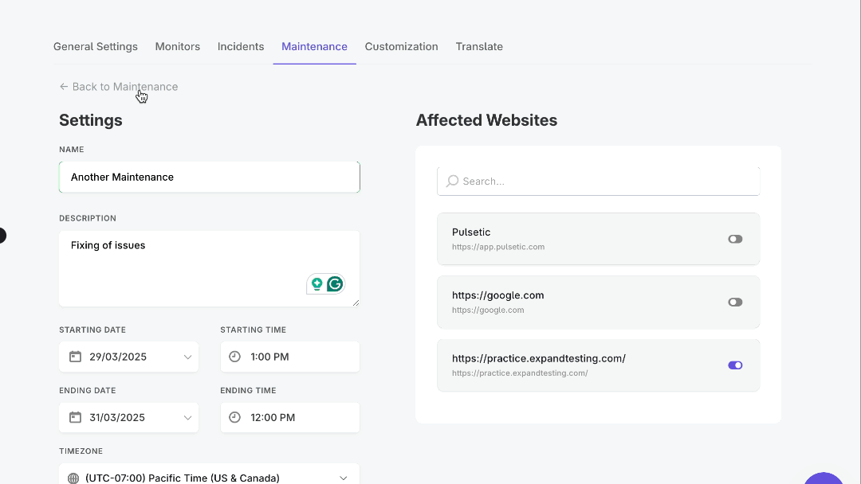Click the magnifier icon in website search

point(452,181)
